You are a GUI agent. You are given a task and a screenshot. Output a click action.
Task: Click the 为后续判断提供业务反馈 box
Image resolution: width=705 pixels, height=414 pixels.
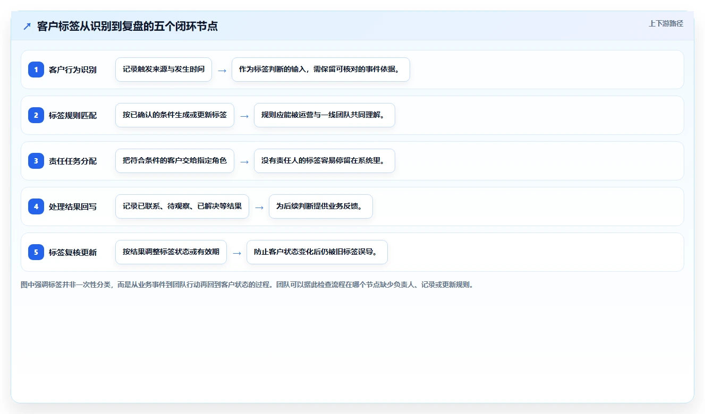[x=321, y=206]
